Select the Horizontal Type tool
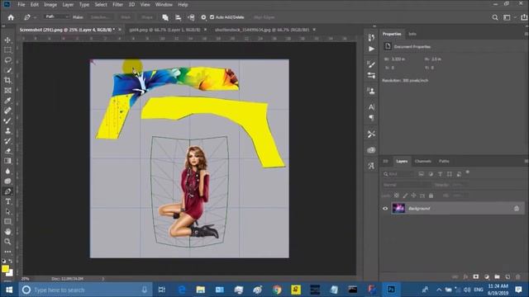 [x=7, y=201]
